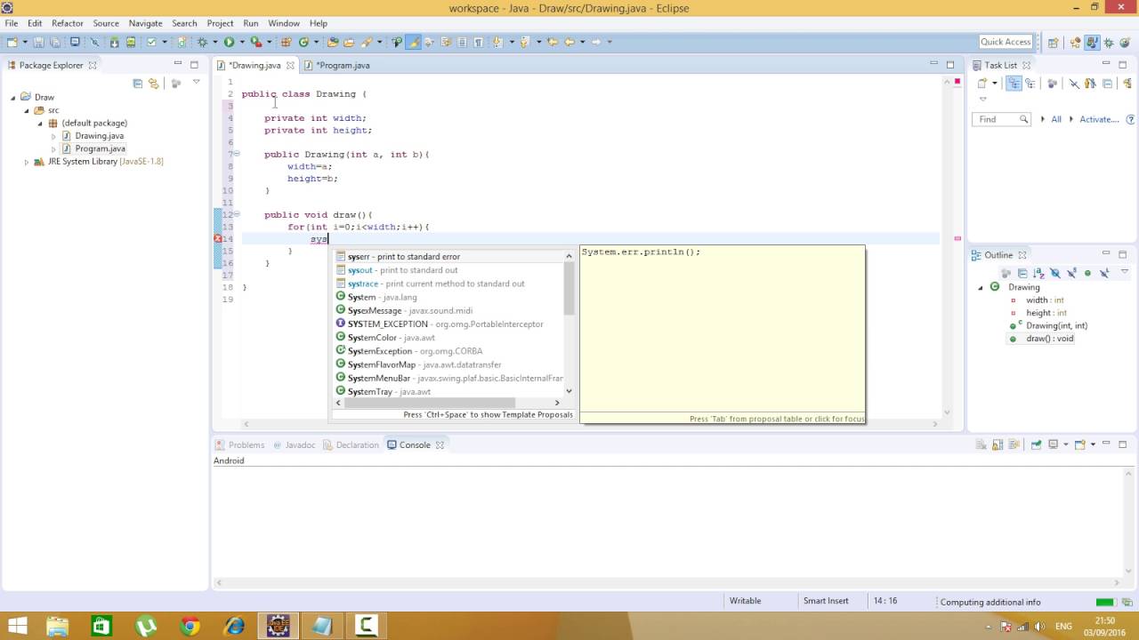Open the Refactor menu
This screenshot has width=1139, height=640.
coord(68,23)
